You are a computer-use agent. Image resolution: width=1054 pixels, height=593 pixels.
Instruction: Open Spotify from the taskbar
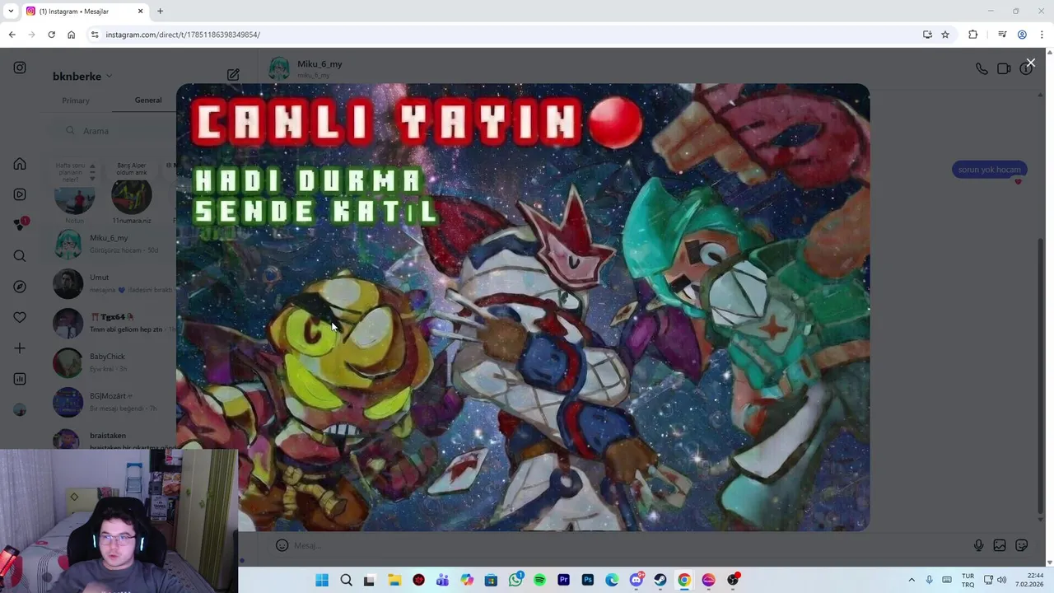539,580
